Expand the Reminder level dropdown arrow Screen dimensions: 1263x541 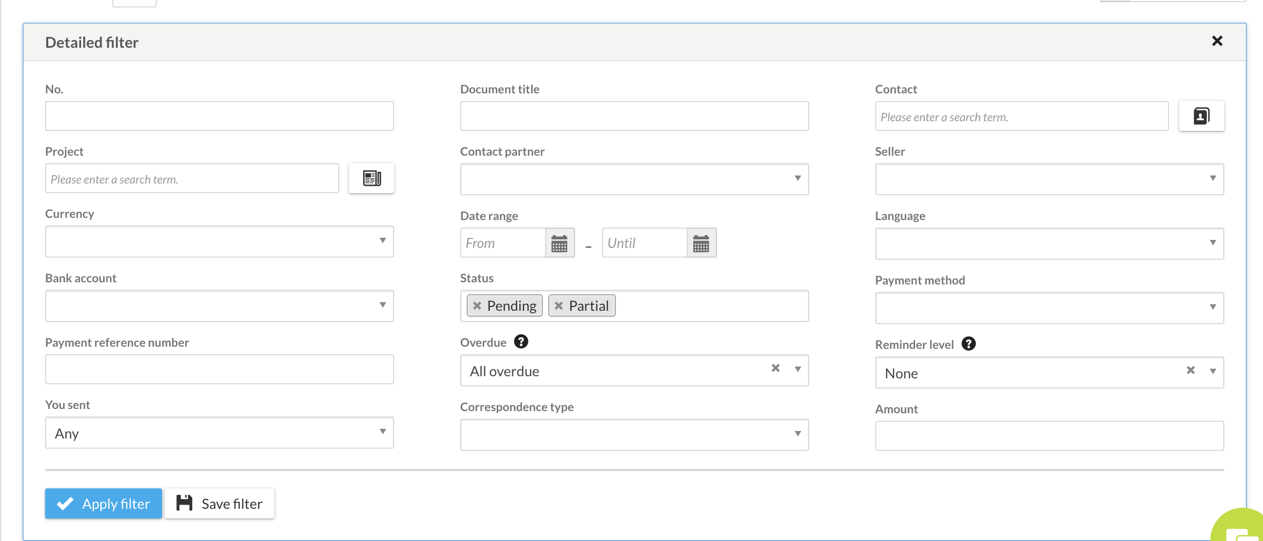pyautogui.click(x=1213, y=371)
